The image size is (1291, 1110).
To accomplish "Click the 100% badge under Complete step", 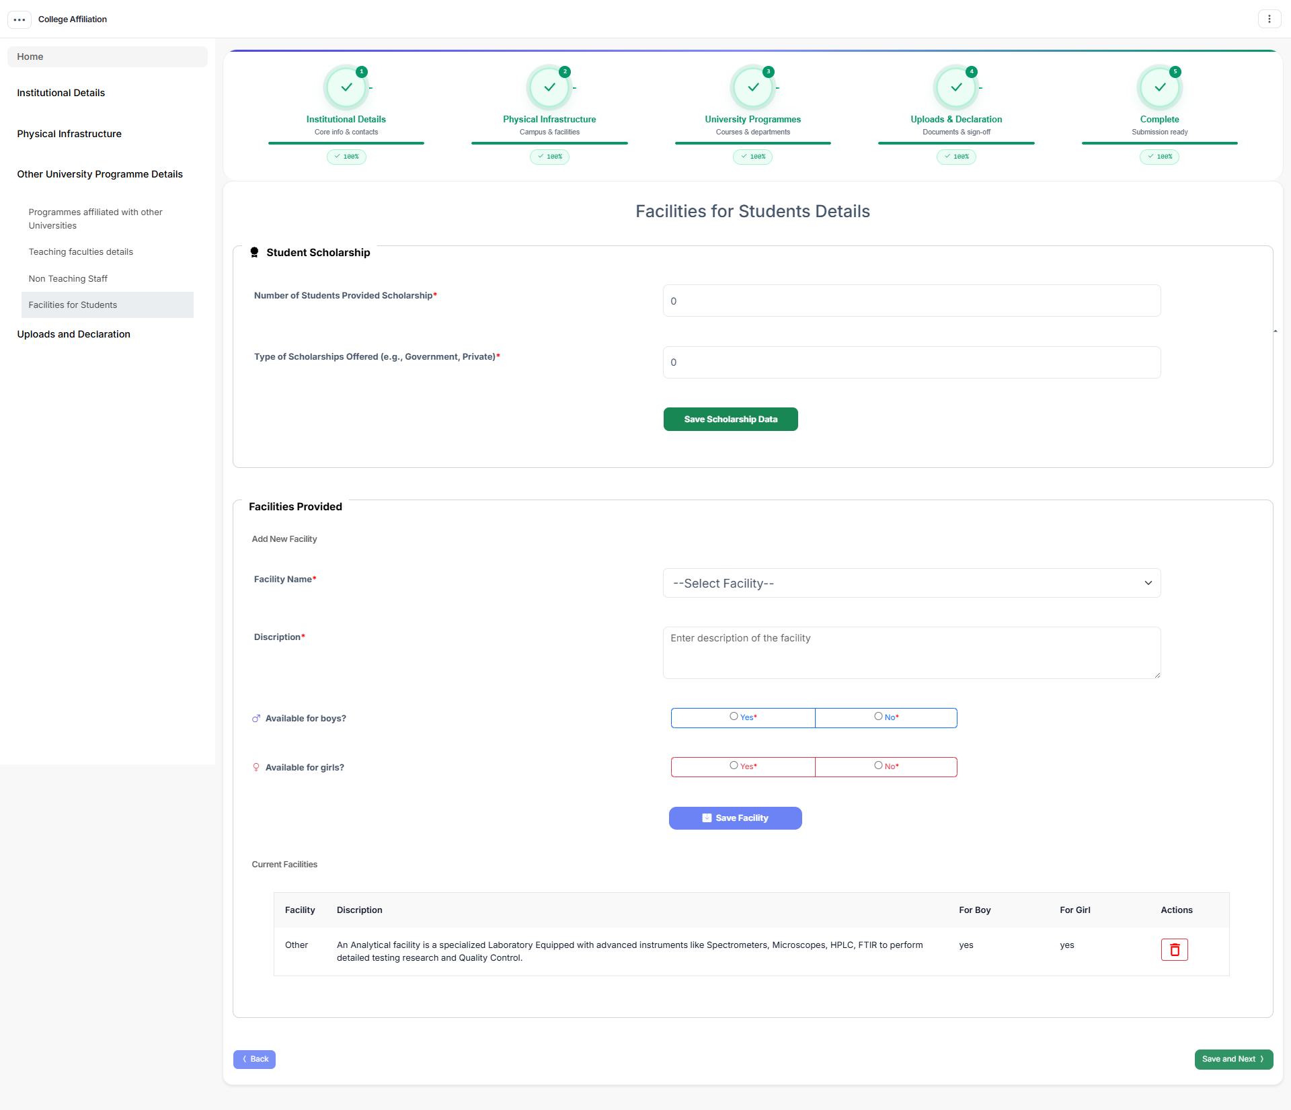I will [x=1160, y=157].
